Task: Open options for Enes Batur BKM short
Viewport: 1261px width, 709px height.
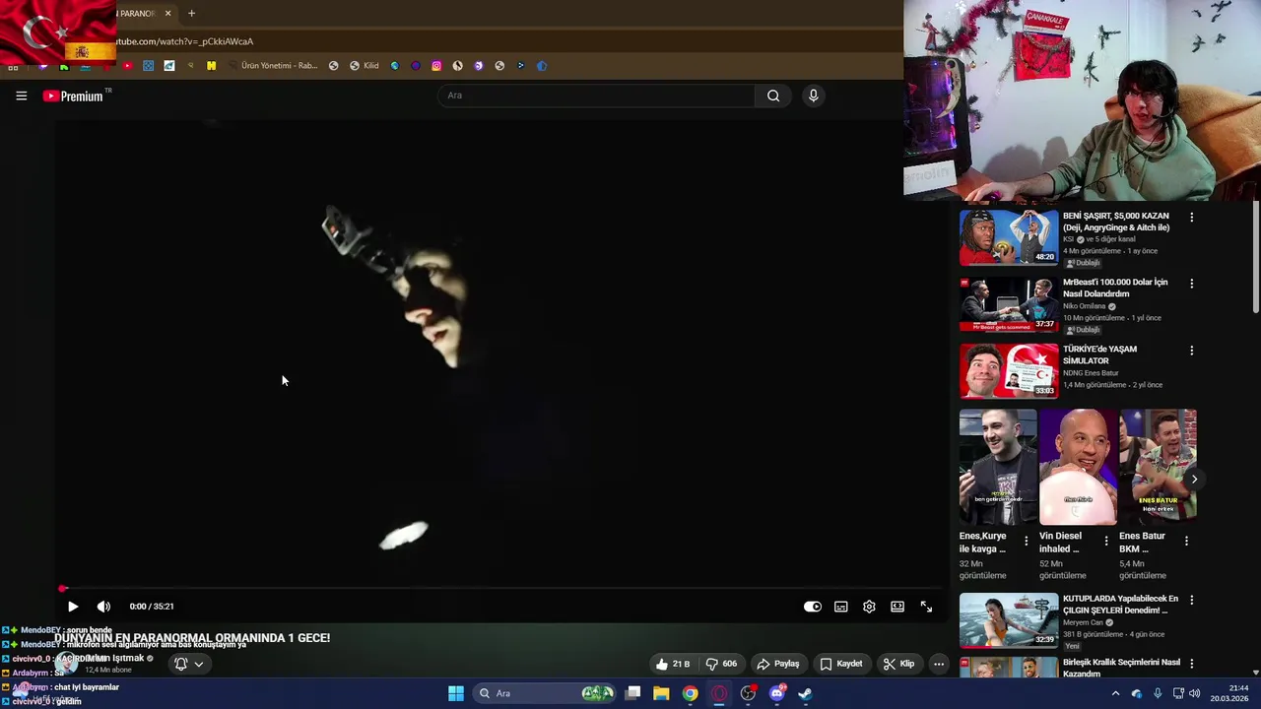Action: [1186, 542]
